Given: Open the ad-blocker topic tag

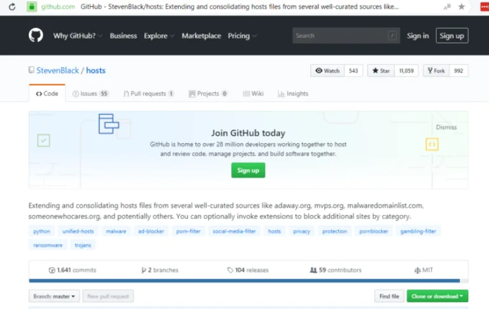Looking at the screenshot, I should point(151,231).
